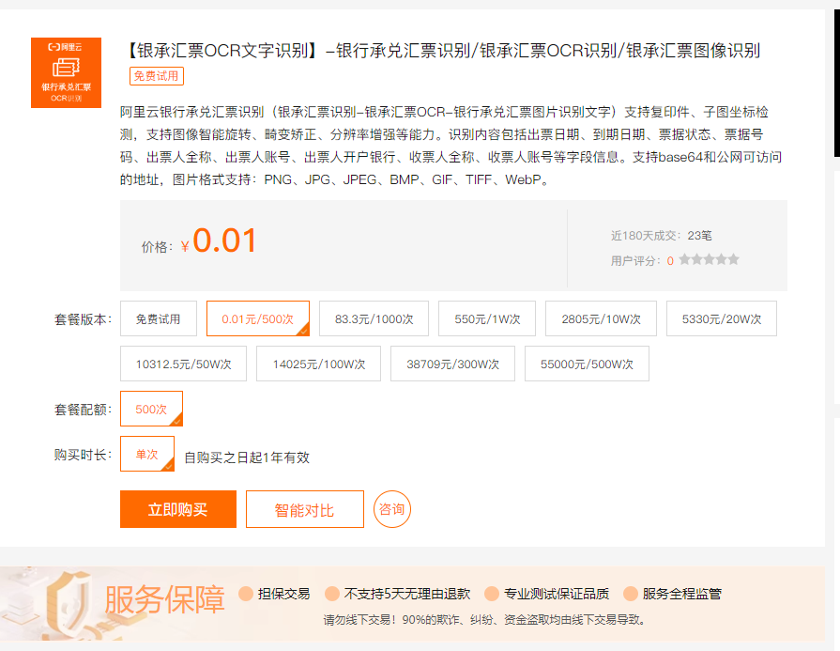The image size is (840, 651).
Task: Click the orange 银行承兑汇票 OCR product logo
Action: (x=66, y=73)
